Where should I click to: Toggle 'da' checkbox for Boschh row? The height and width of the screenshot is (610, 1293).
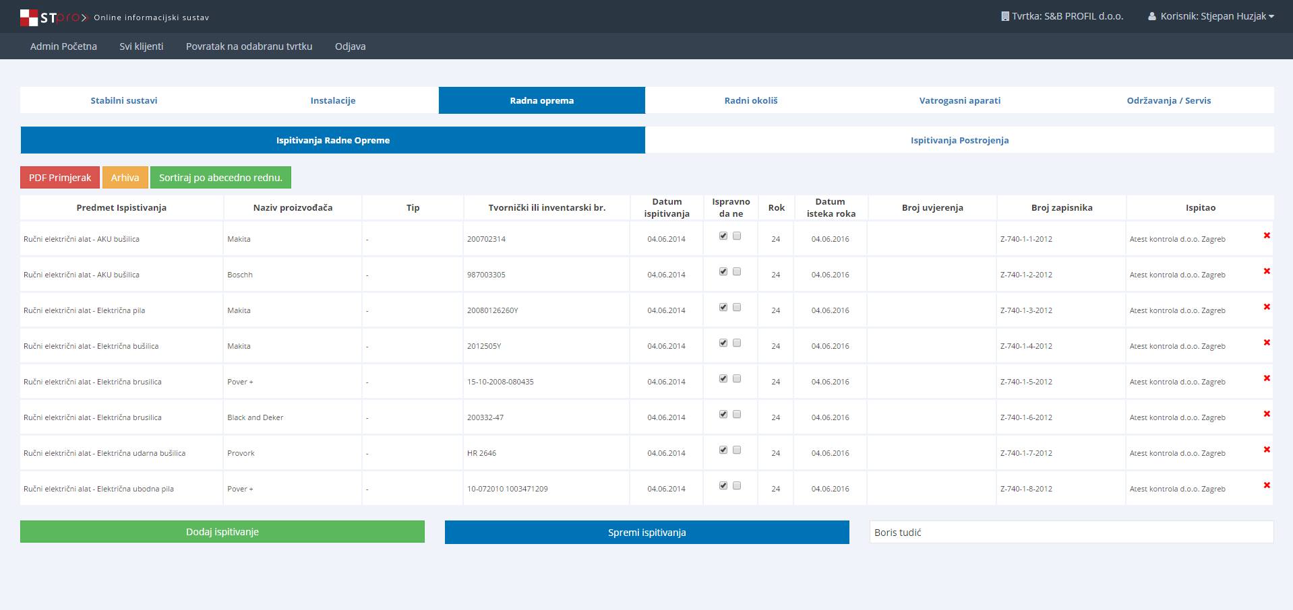click(x=723, y=271)
